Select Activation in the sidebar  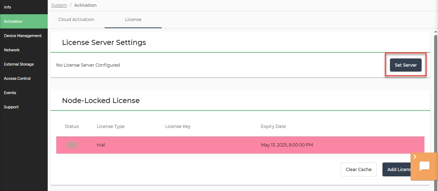[x=24, y=21]
